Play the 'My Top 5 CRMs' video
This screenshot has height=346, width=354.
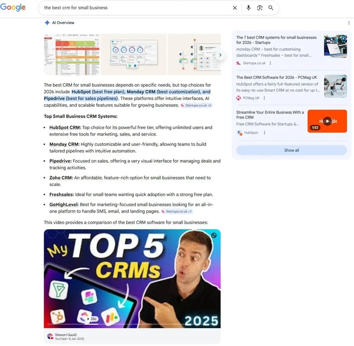pyautogui.click(x=132, y=279)
